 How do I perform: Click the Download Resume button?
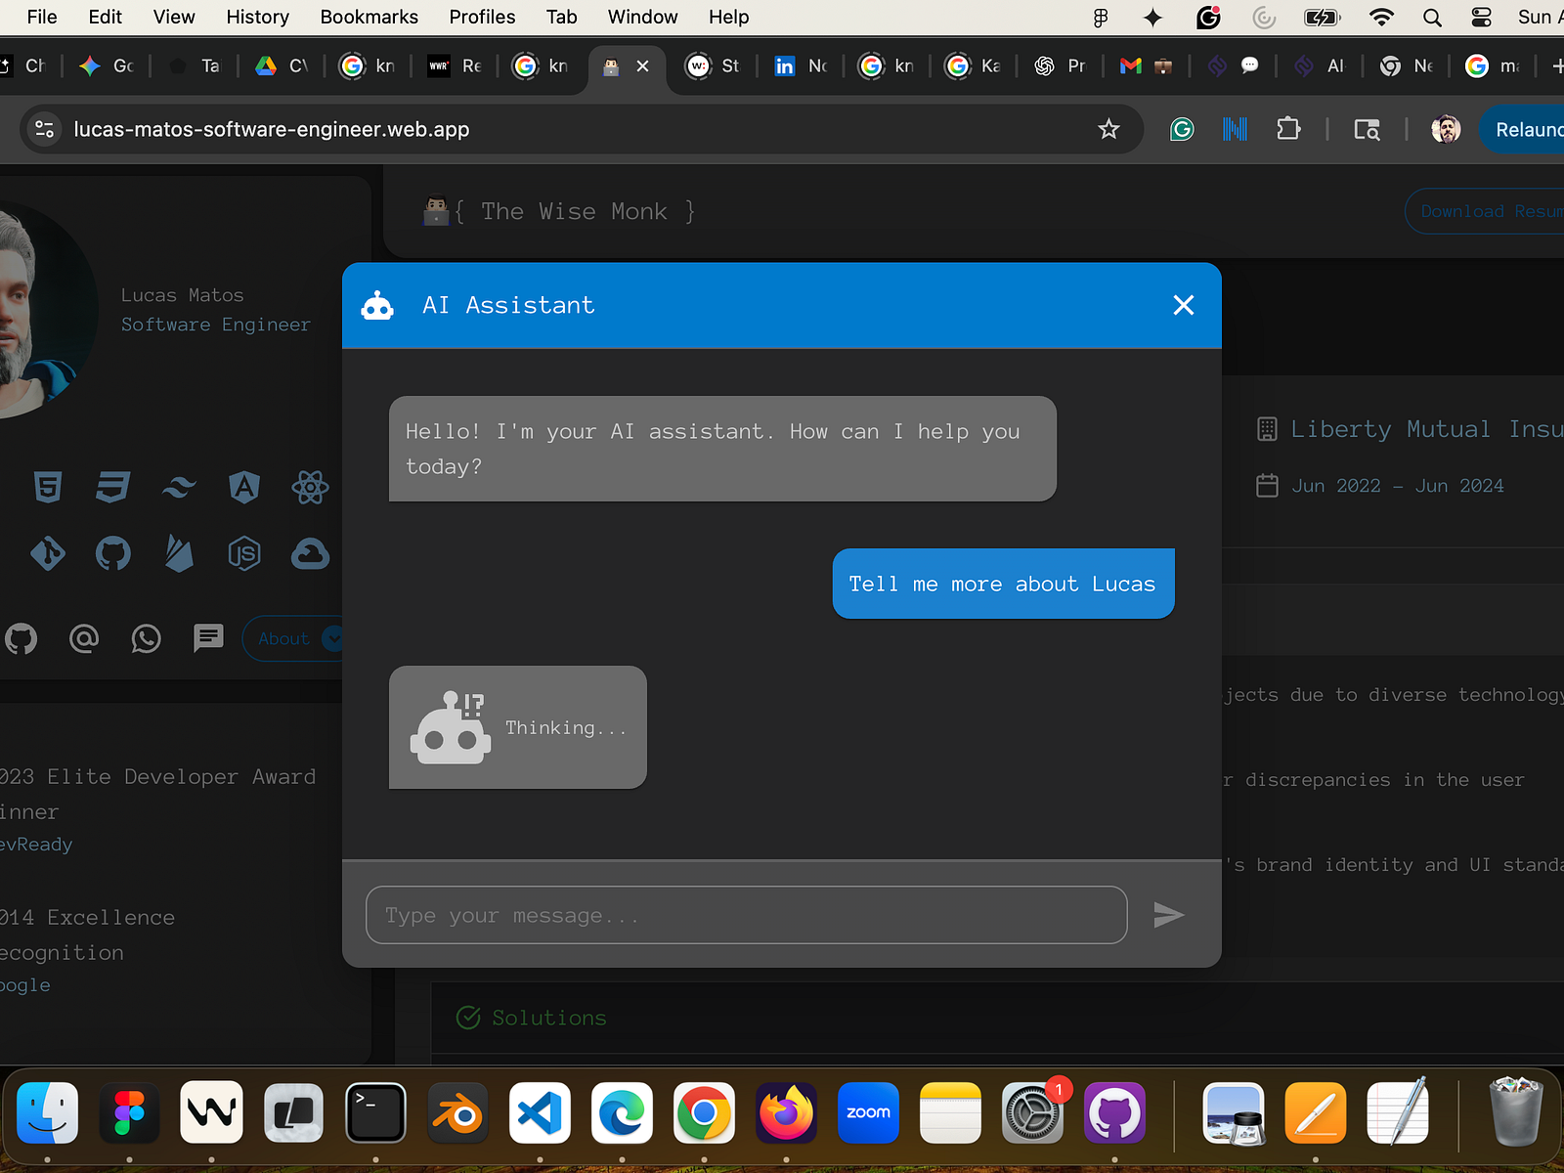[x=1496, y=210]
